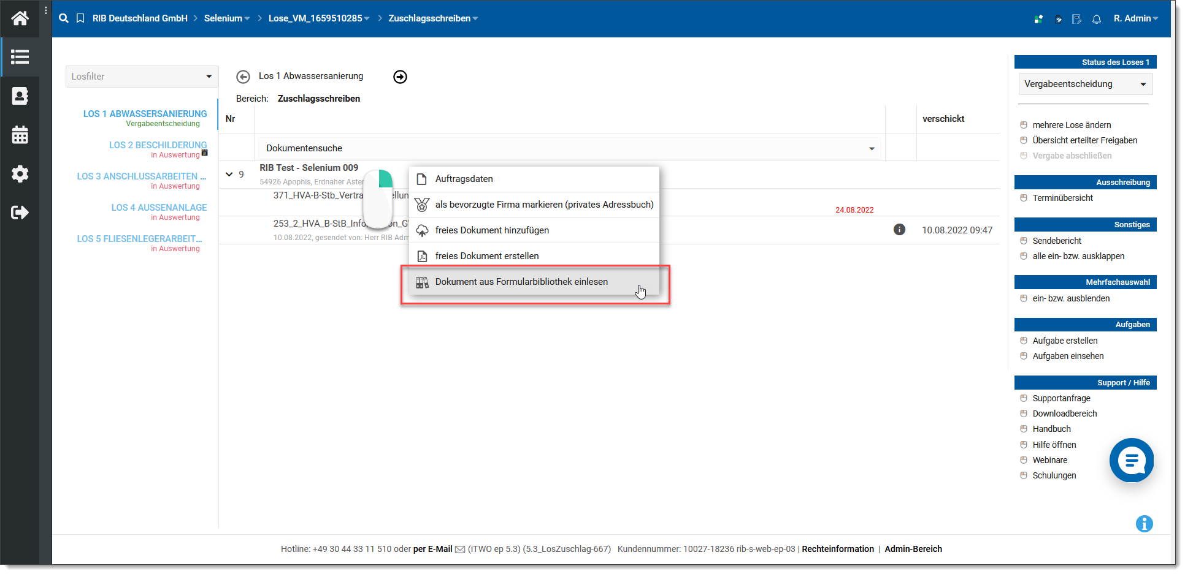Image resolution: width=1185 pixels, height=574 pixels.
Task: Select LOS 4 AUSSENANLAGE in list
Action: 159,208
